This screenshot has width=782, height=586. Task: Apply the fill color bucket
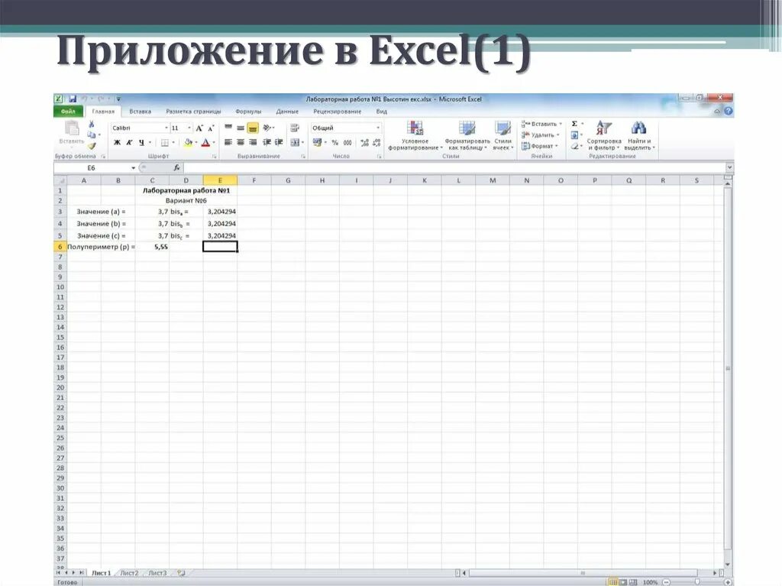point(188,143)
